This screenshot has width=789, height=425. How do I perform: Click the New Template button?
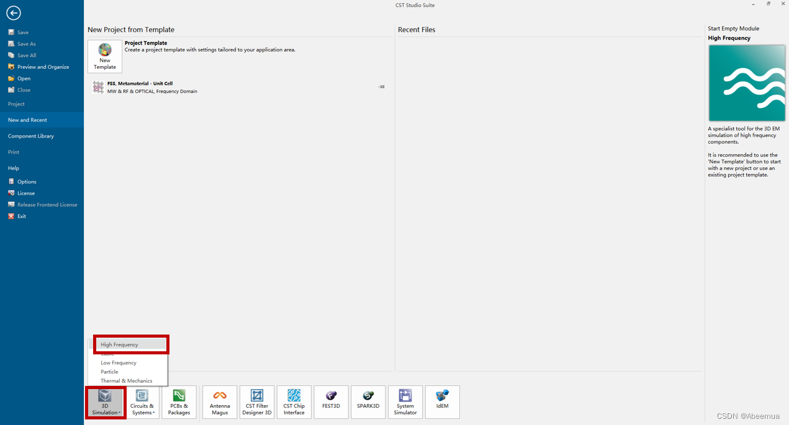[x=105, y=56]
